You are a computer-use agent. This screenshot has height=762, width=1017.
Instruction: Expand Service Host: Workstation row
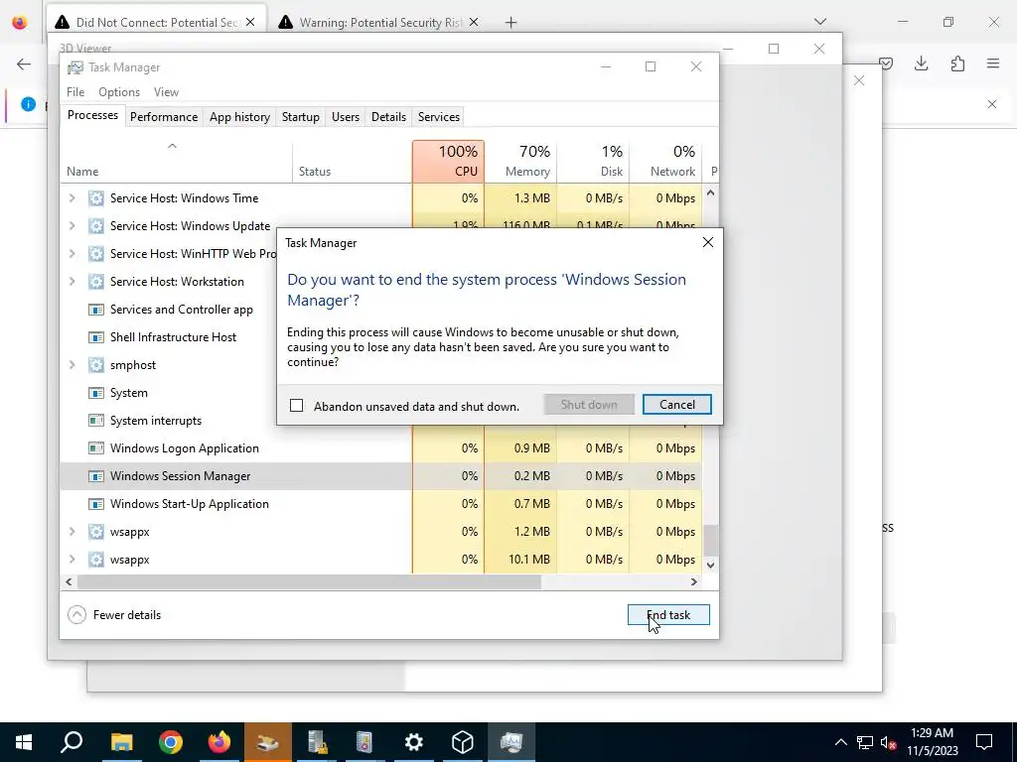72,282
